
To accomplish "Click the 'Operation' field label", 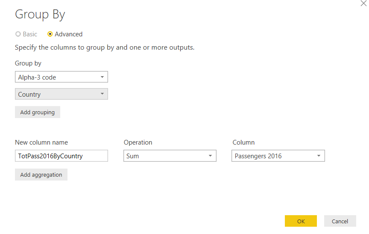I will coord(138,142).
